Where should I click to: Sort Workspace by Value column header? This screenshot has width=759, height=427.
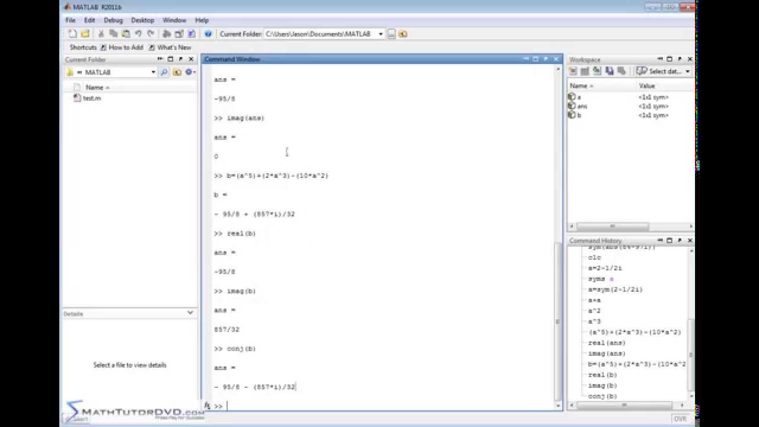664,86
